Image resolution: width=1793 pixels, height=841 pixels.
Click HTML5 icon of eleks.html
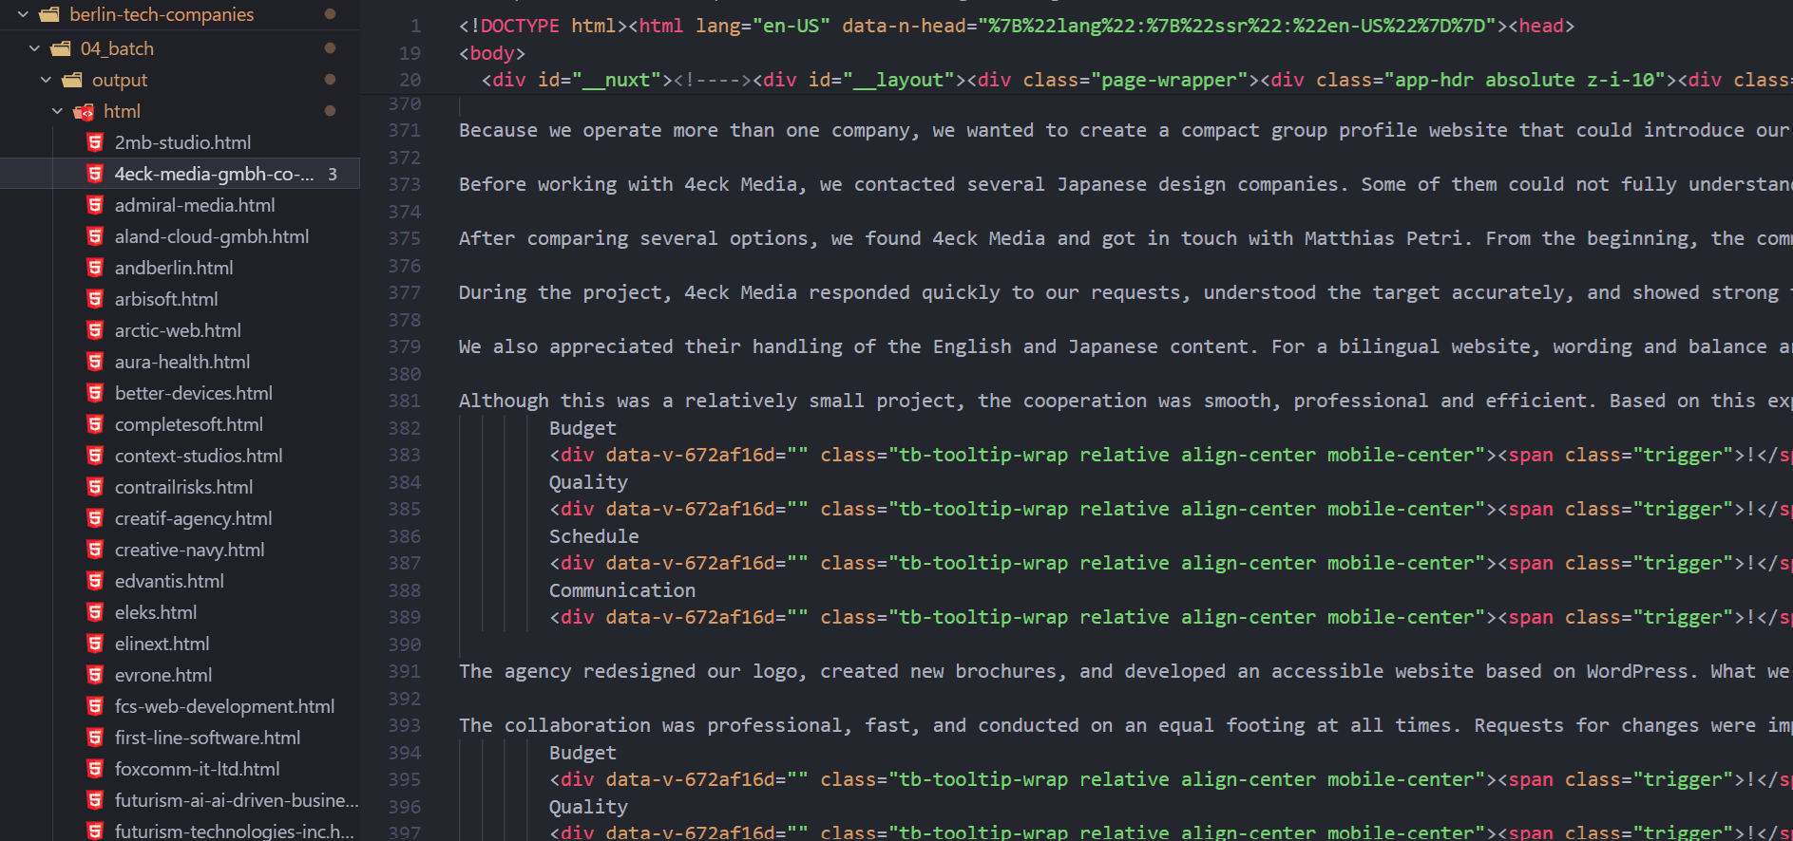tap(95, 612)
